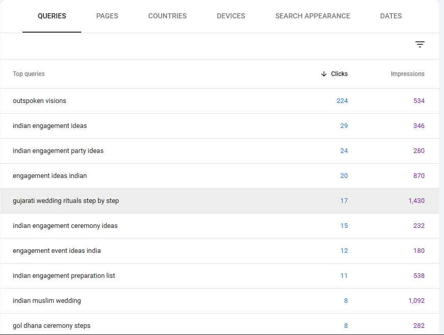This screenshot has width=444, height=335.
Task: Sort by Impressions column header
Action: (x=407, y=74)
